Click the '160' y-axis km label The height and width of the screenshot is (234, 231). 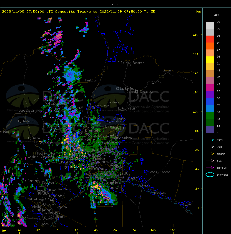(195, 54)
